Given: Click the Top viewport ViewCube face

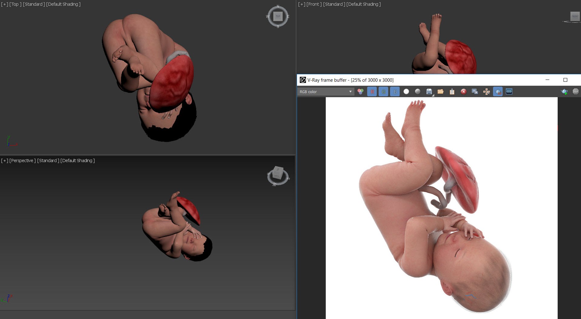Looking at the screenshot, I should point(278,16).
